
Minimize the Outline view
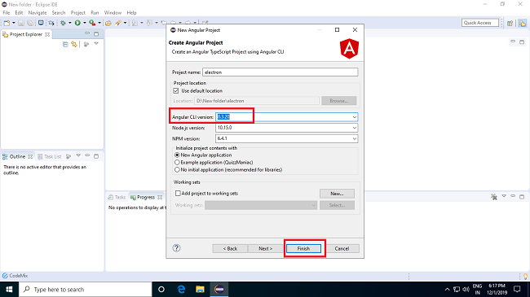pos(87,156)
